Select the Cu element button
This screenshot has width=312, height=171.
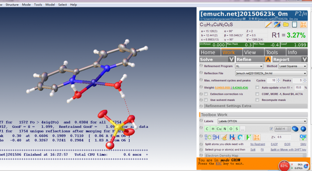tap(219, 129)
